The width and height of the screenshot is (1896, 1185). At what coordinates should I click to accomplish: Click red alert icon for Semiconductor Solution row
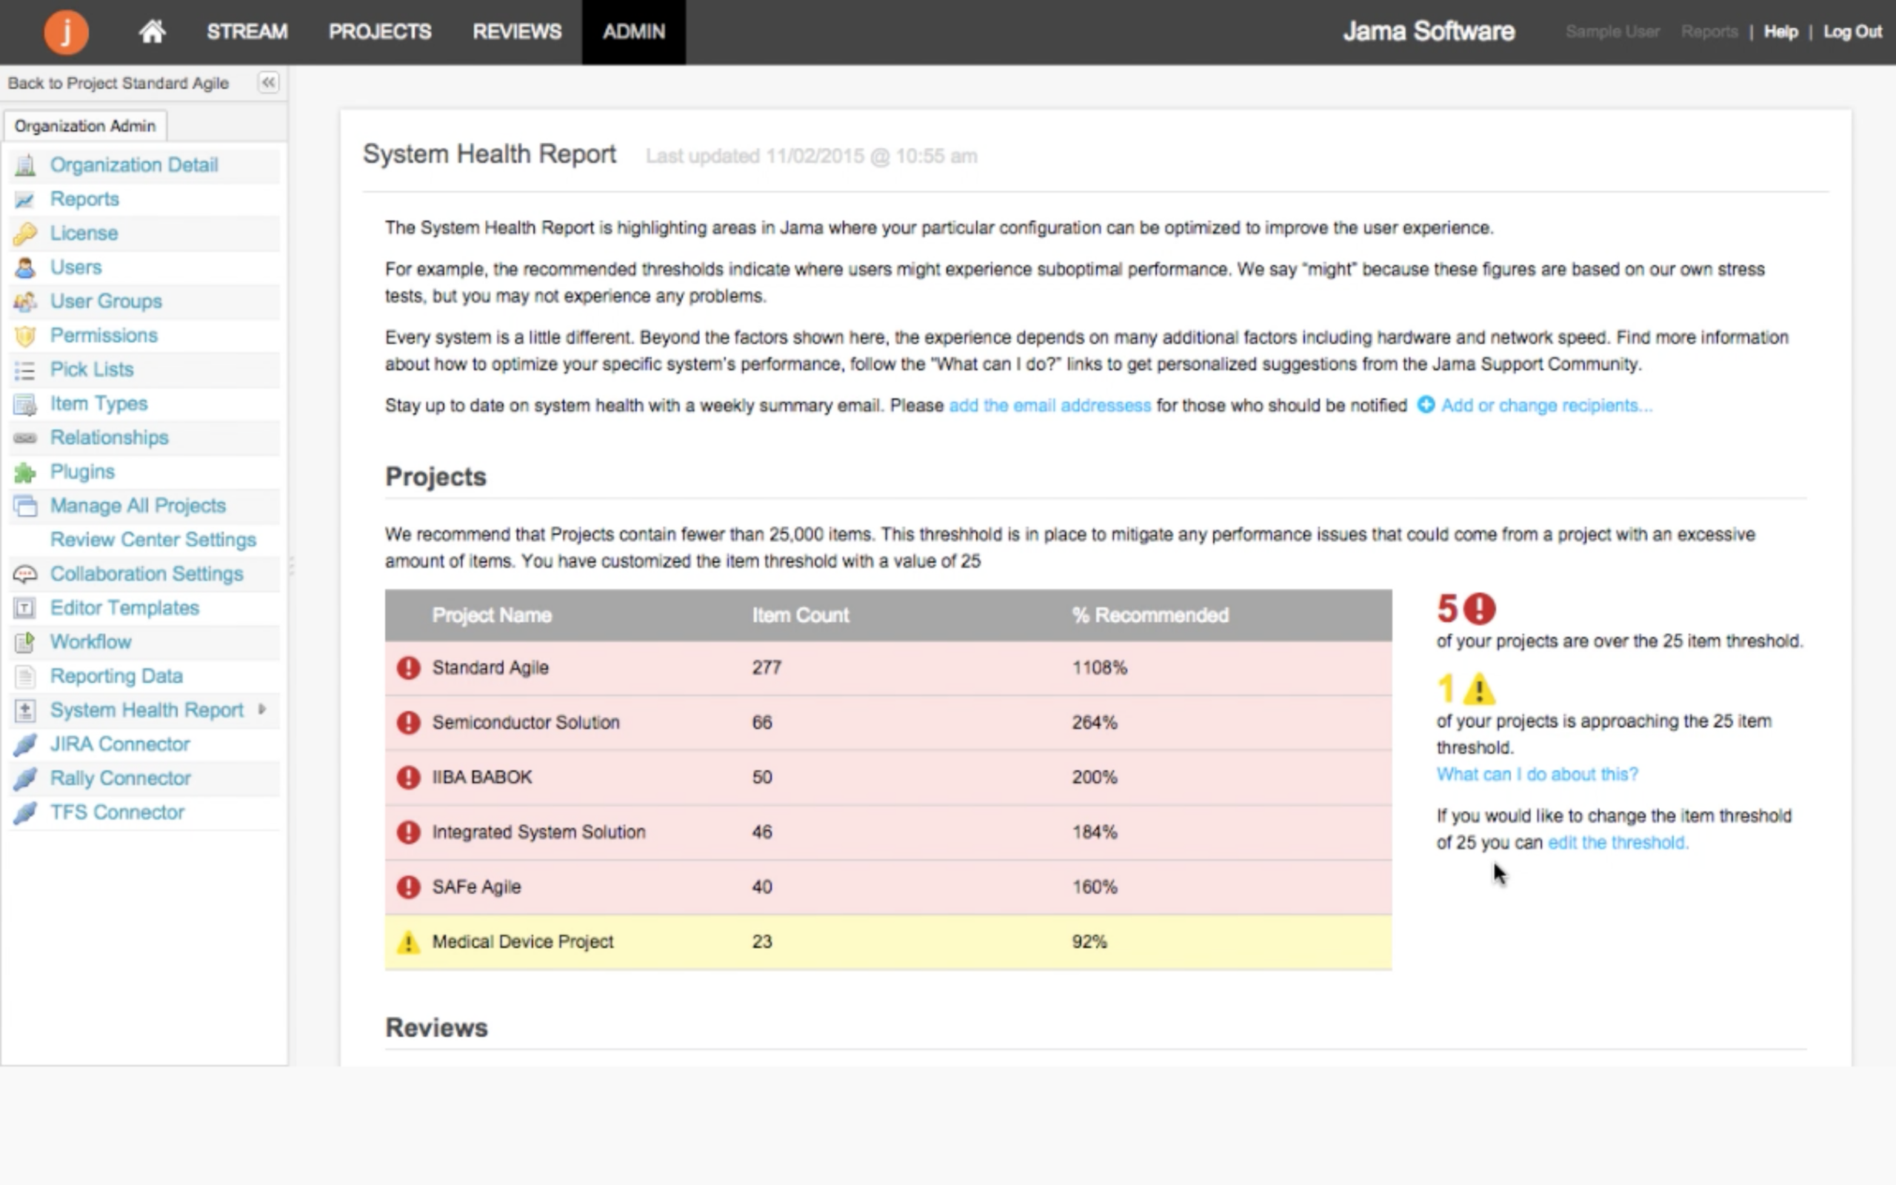[x=408, y=723]
